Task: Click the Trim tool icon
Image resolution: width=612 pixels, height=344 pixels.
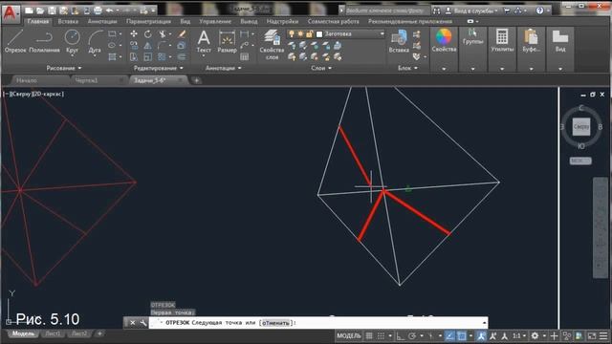Action: 162,34
